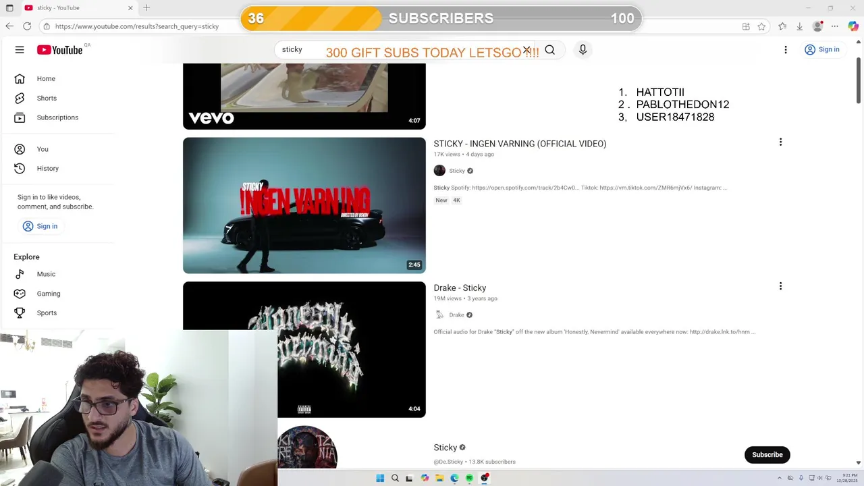Image resolution: width=864 pixels, height=486 pixels.
Task: Open Spotify from the taskbar
Action: coord(469,478)
